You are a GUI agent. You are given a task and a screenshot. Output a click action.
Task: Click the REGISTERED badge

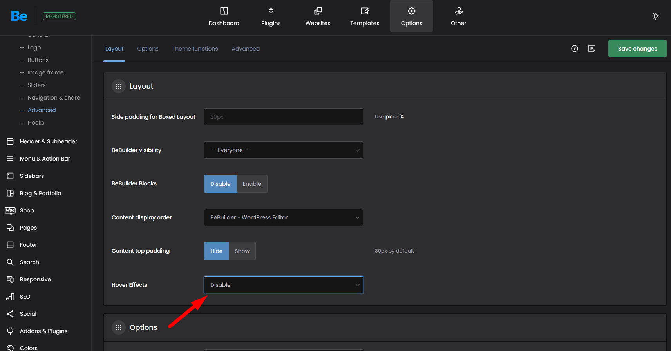(x=59, y=16)
